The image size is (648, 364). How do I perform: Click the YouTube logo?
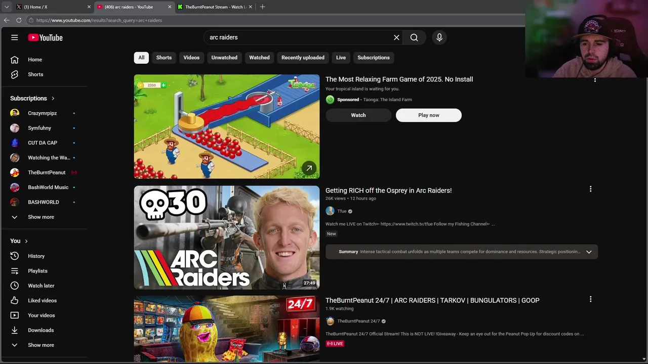click(x=45, y=37)
